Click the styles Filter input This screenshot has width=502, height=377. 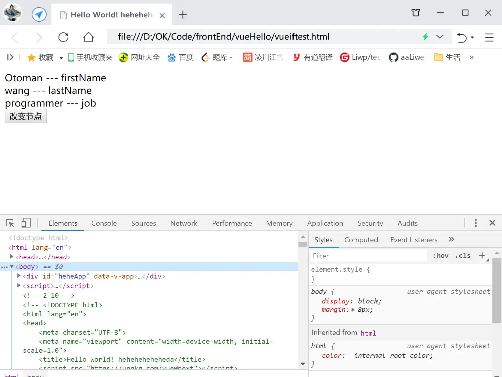368,256
